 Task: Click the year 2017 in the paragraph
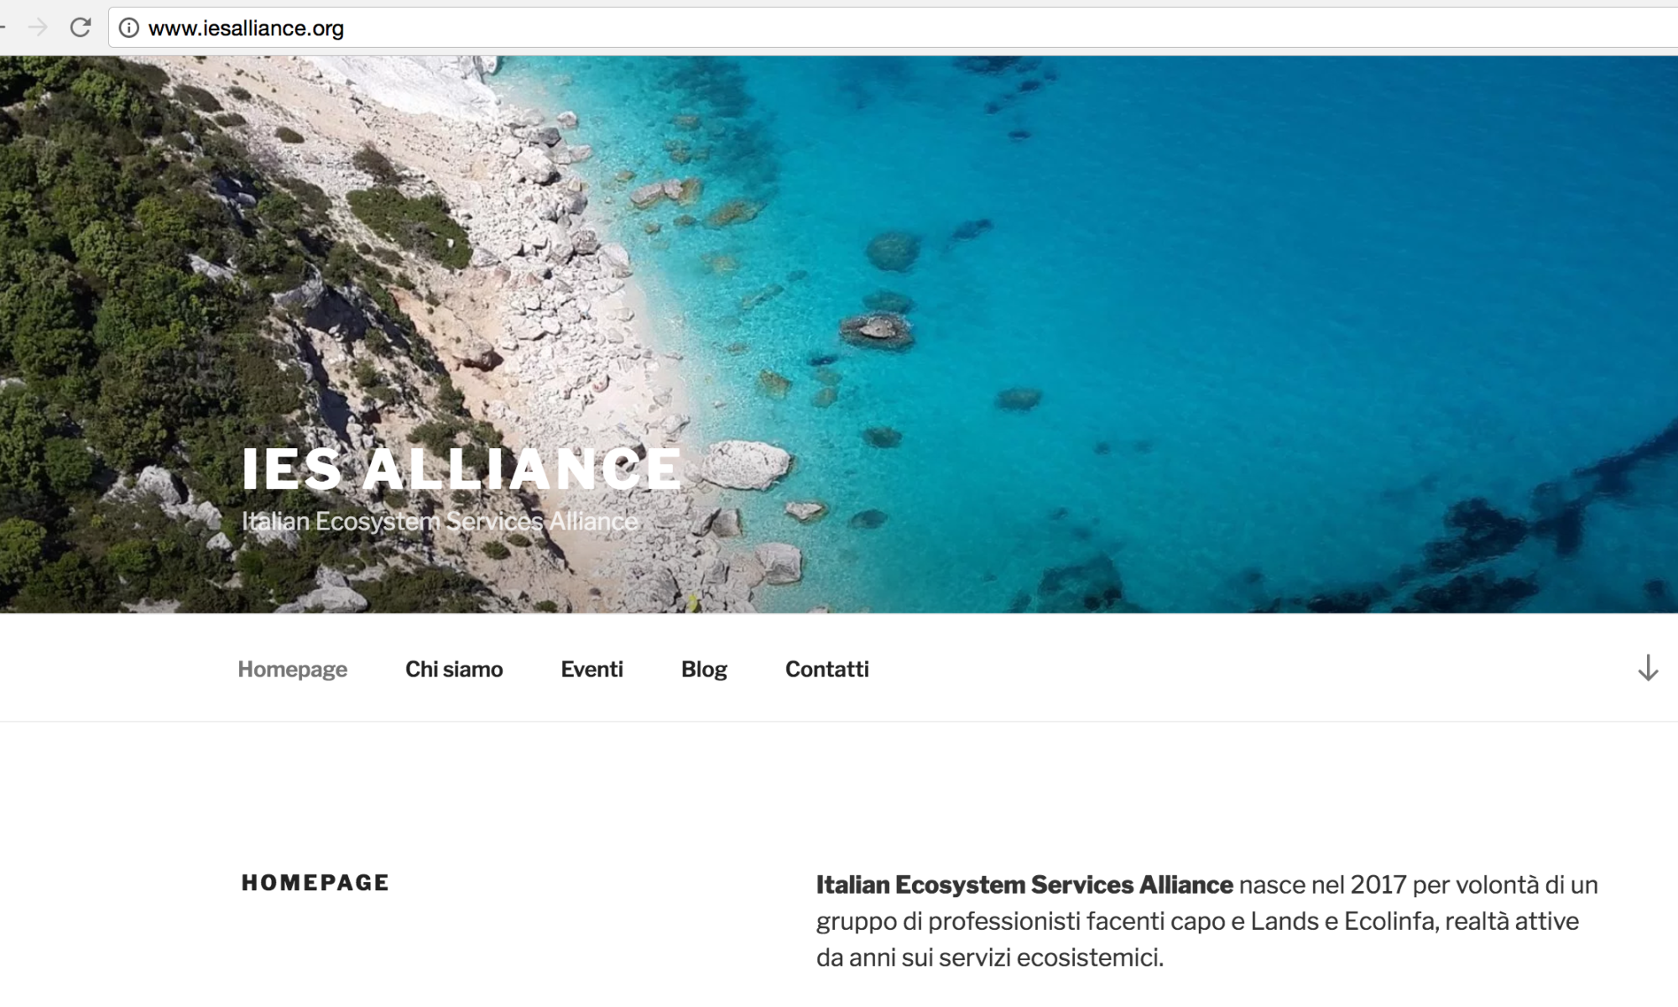tap(1378, 884)
